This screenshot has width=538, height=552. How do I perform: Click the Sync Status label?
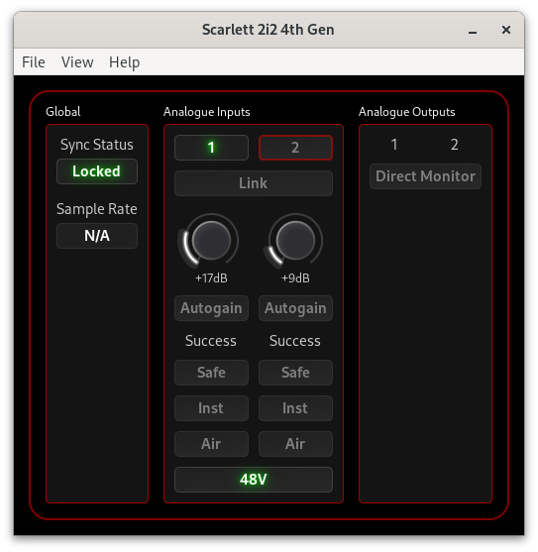(x=97, y=145)
